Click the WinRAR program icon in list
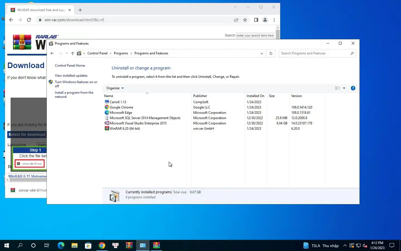 [107, 128]
